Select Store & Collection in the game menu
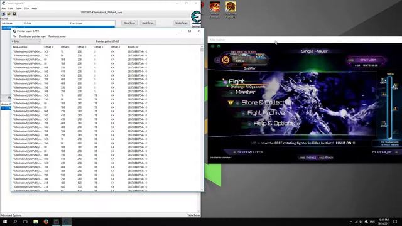This screenshot has width=402, height=226. (267, 102)
